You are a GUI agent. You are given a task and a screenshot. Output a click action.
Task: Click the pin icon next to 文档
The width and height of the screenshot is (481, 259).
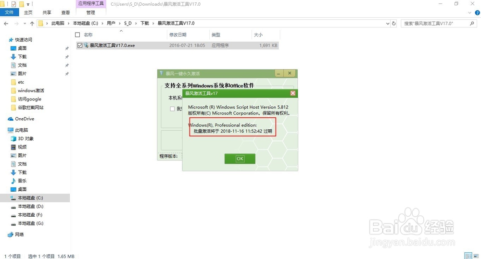pyautogui.click(x=66, y=65)
